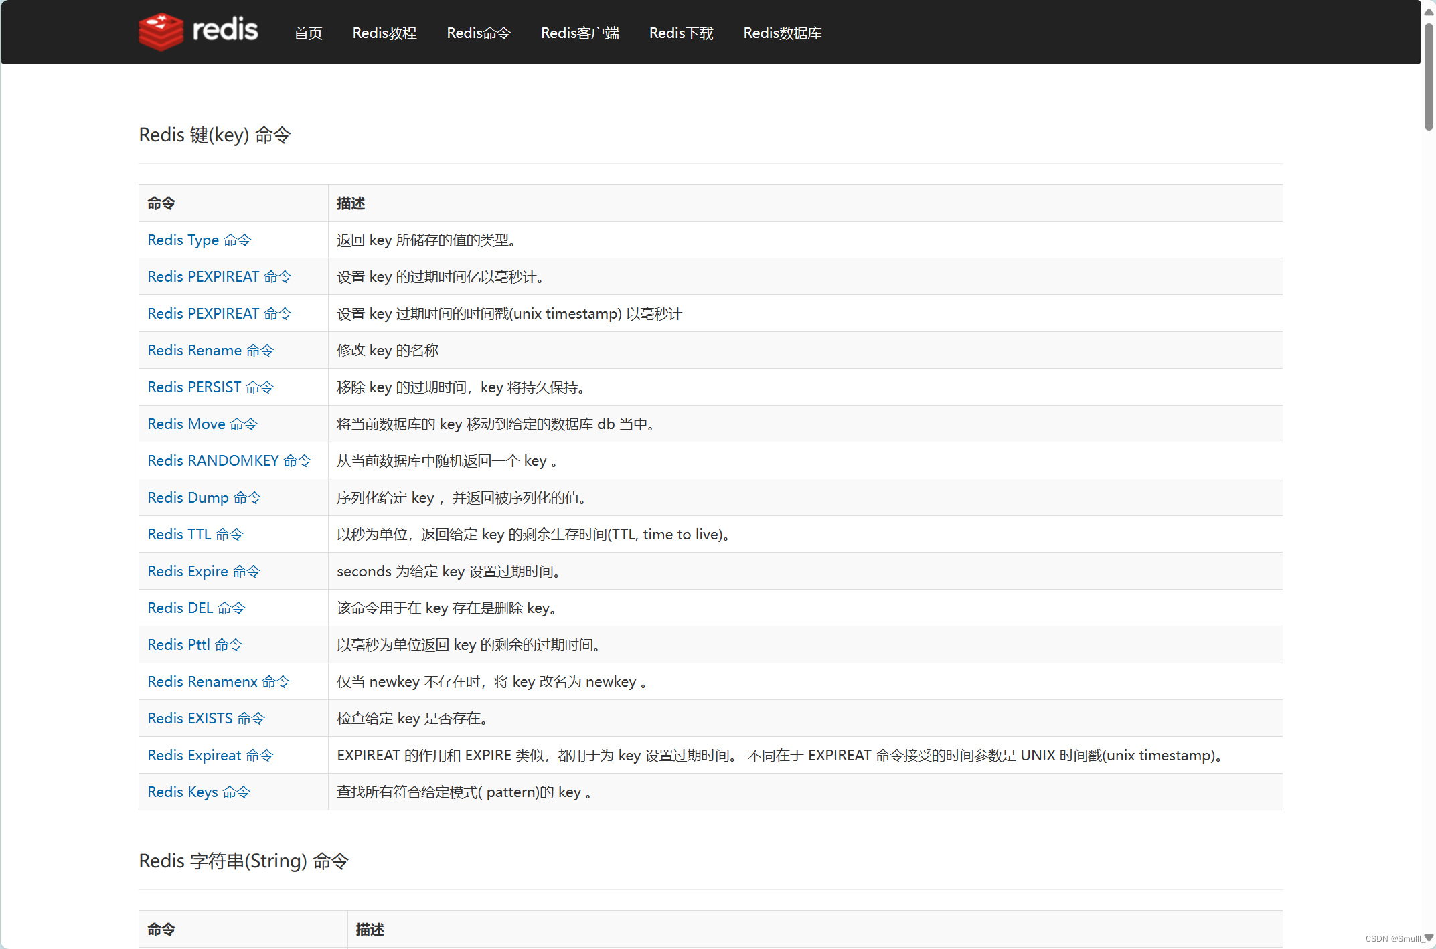The height and width of the screenshot is (949, 1436).
Task: Open the Redis TTL 命令 link
Action: click(195, 534)
